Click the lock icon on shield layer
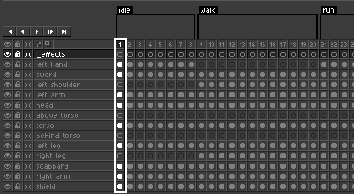Image resolution: width=354 pixels, height=194 pixels. tap(17, 186)
